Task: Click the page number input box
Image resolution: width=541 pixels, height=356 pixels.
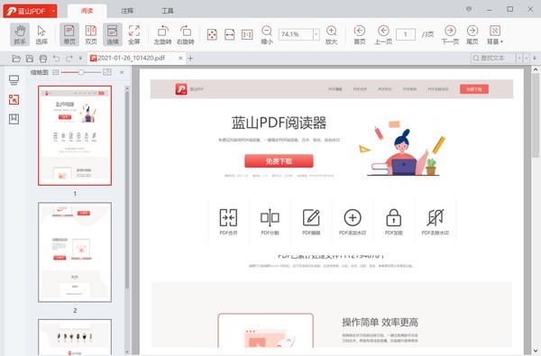Action: [406, 34]
